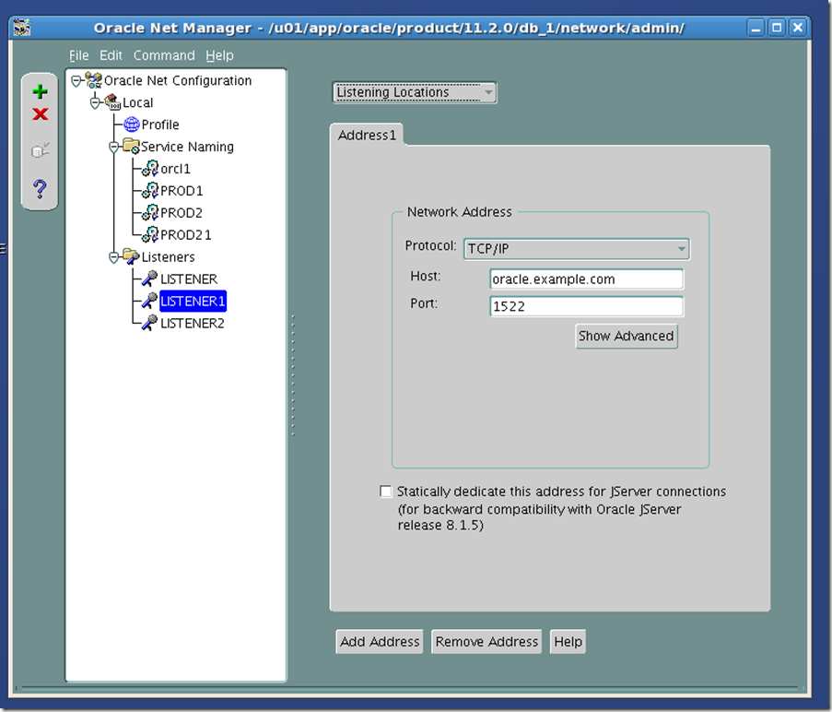832x712 pixels.
Task: Click the PROD2 service icon
Action: 150,212
